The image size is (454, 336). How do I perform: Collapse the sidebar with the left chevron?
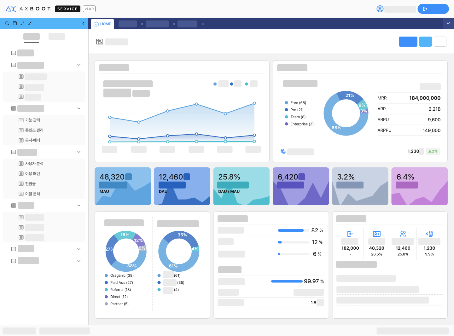(83, 23)
